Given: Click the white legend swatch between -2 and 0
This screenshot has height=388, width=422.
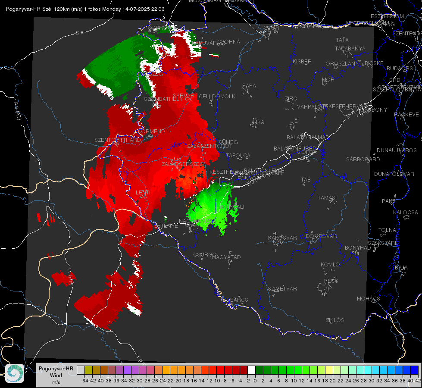Looking at the screenshot, I should click(x=251, y=370).
